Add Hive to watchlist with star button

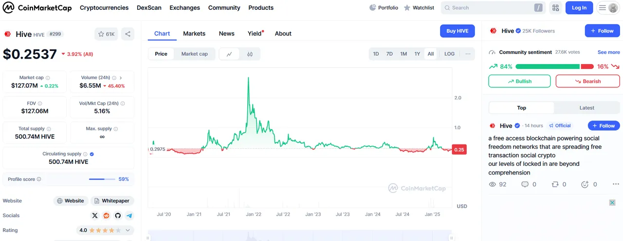pyautogui.click(x=106, y=34)
